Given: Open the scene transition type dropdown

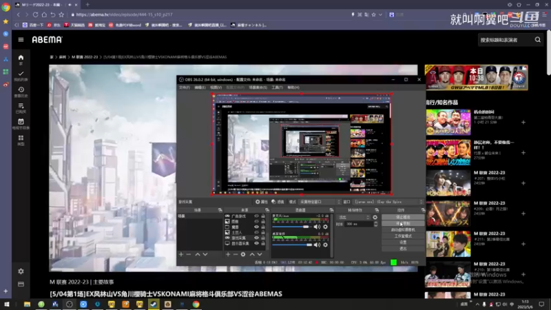Looking at the screenshot, I should click(x=353, y=218).
